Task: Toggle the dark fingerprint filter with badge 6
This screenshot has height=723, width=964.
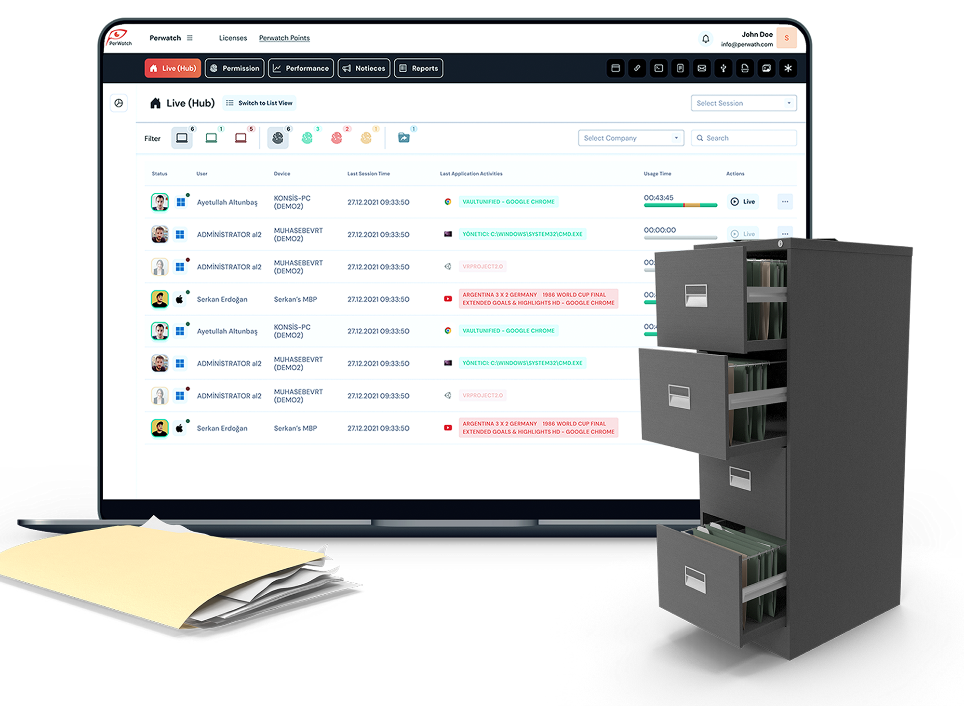Action: coord(278,138)
